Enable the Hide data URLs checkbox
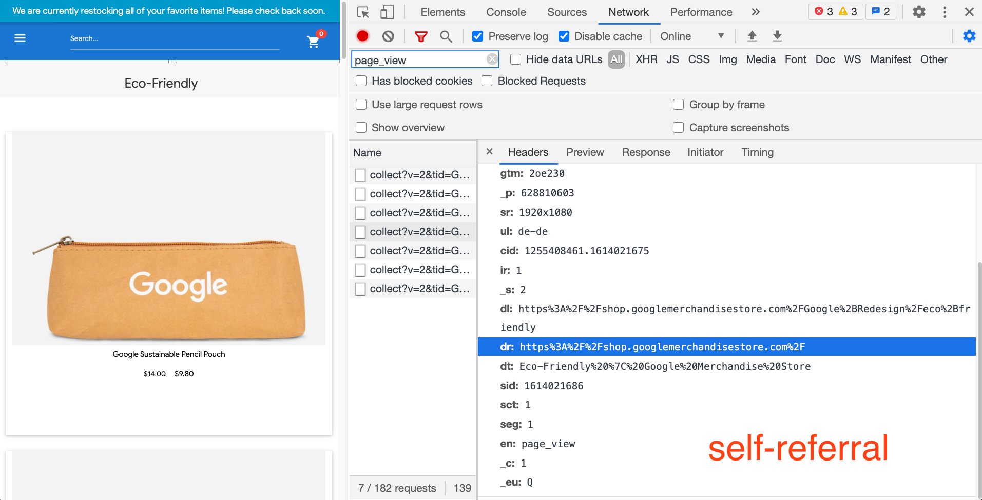 pyautogui.click(x=516, y=59)
